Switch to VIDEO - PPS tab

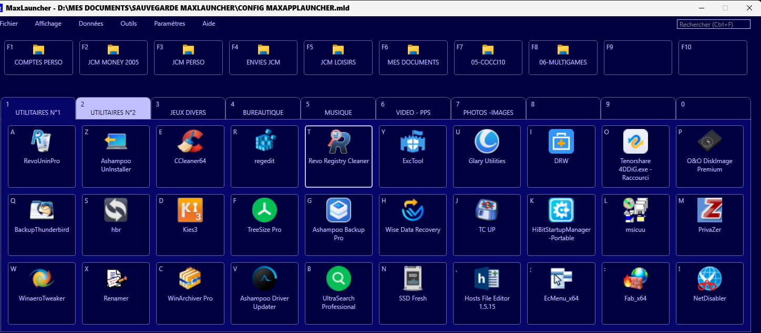413,108
